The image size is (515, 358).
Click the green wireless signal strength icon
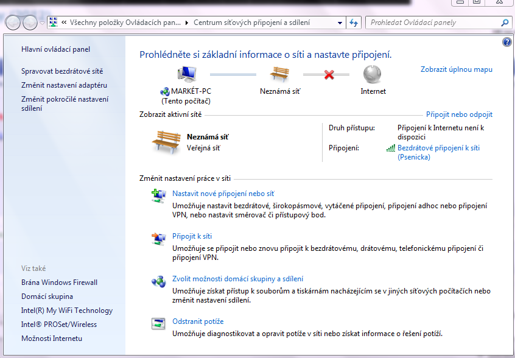click(391, 148)
